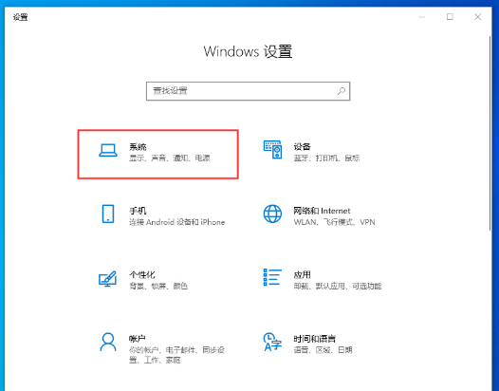
Task: Open the Personalization paintbrush icon
Action: click(107, 279)
